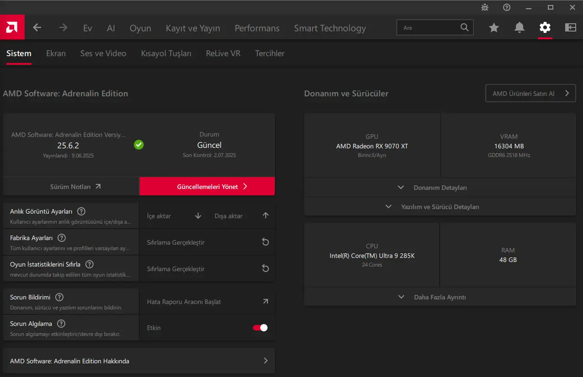Click launch arrow for Hata Raporu Aracını Başlat
Image resolution: width=583 pixels, height=377 pixels.
click(x=266, y=301)
